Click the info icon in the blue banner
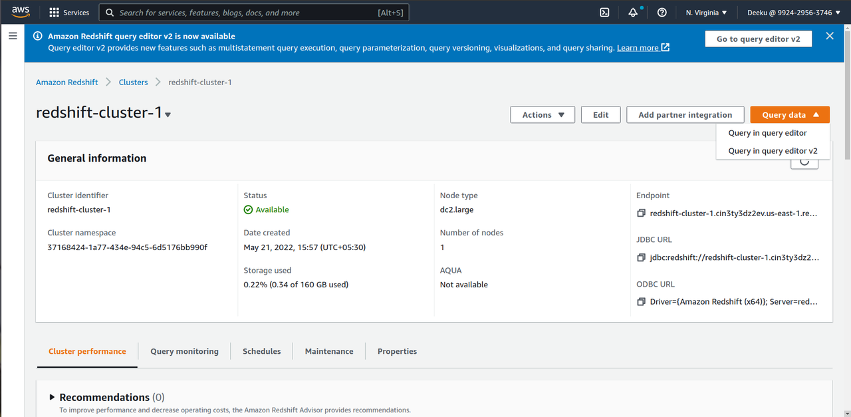Screen dimensions: 851x417 (37, 37)
